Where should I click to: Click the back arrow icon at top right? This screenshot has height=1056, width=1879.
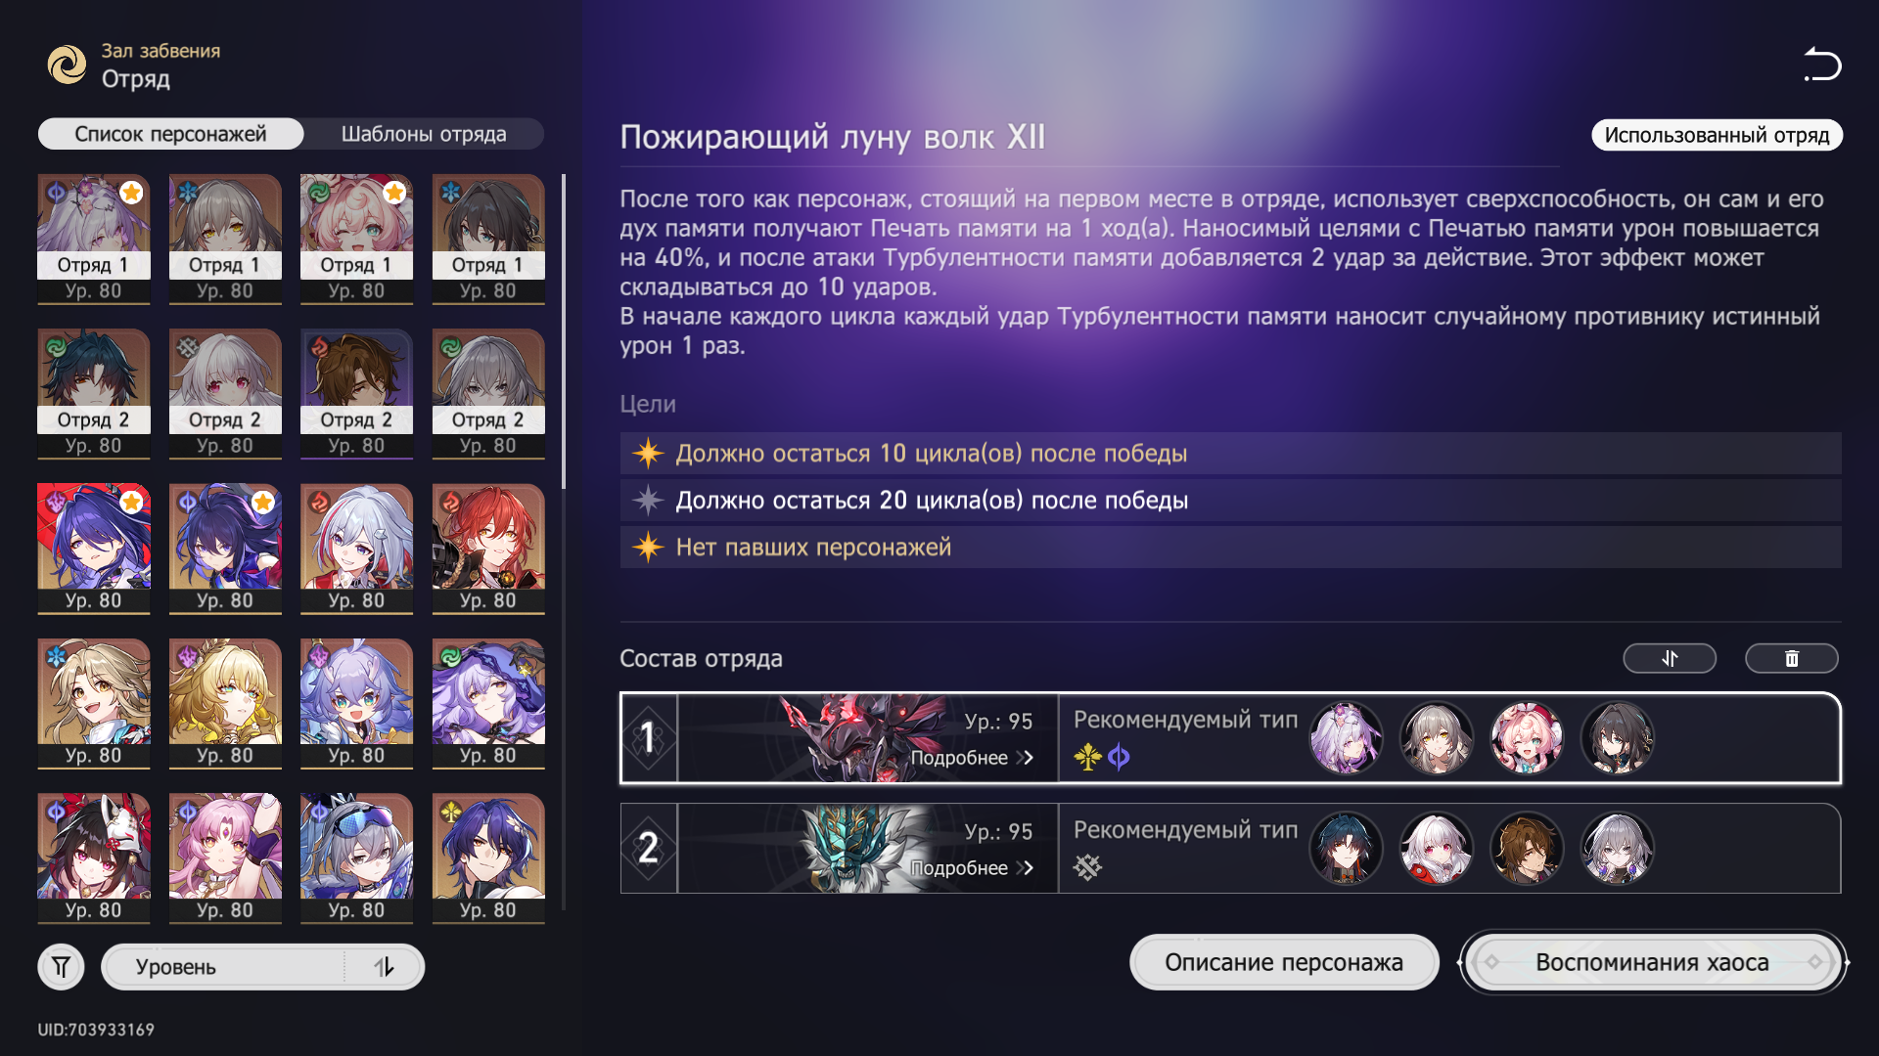tap(1822, 65)
